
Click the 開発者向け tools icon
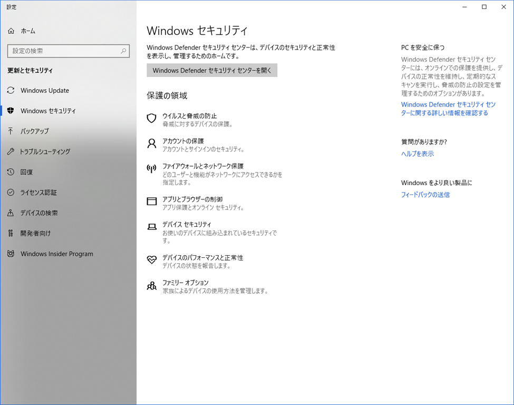tap(11, 233)
